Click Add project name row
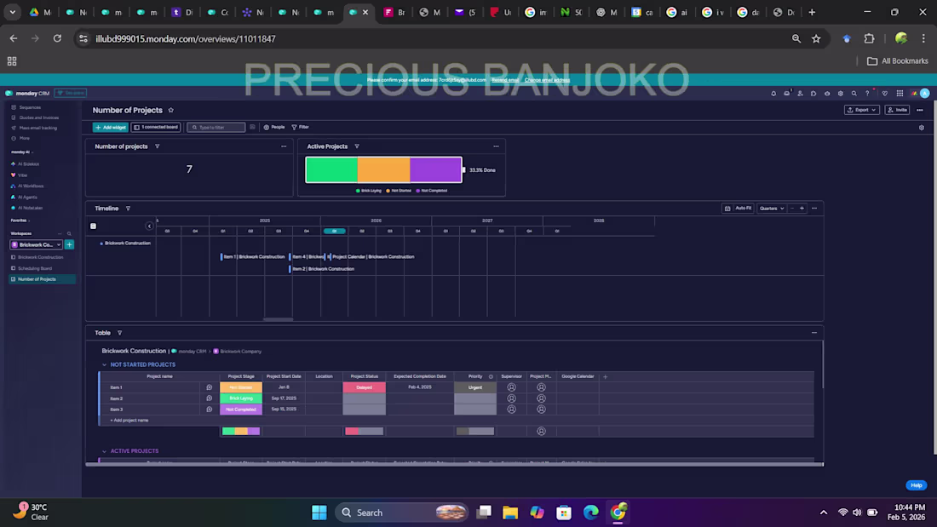Screen dimensions: 937x527 (129, 420)
